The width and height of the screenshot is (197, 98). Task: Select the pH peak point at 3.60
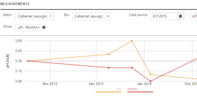pyautogui.click(x=132, y=41)
